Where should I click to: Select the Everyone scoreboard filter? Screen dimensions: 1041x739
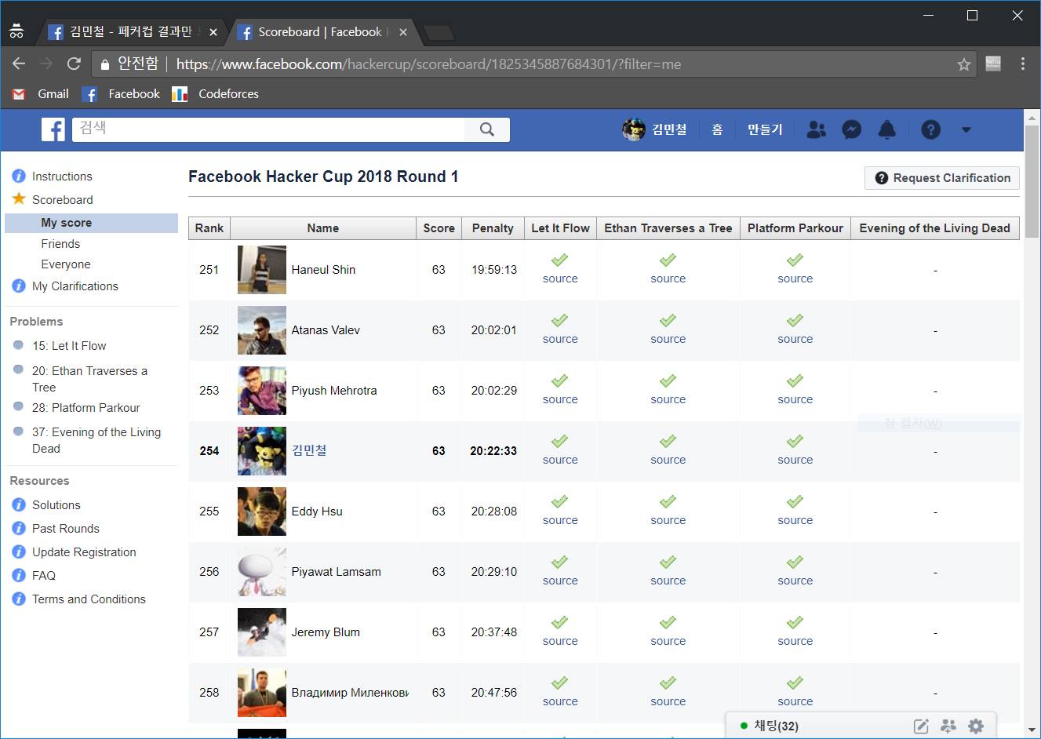66,264
